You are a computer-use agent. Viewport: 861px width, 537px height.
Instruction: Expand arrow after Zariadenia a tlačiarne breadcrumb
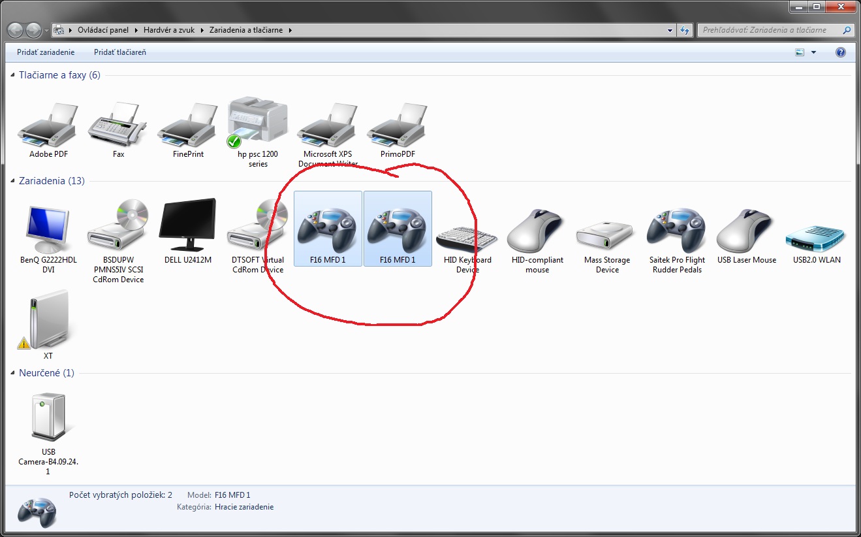(x=290, y=30)
